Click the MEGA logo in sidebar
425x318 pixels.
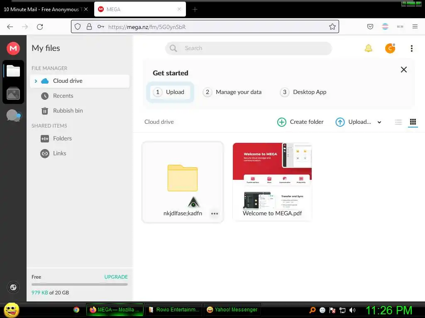coord(13,48)
